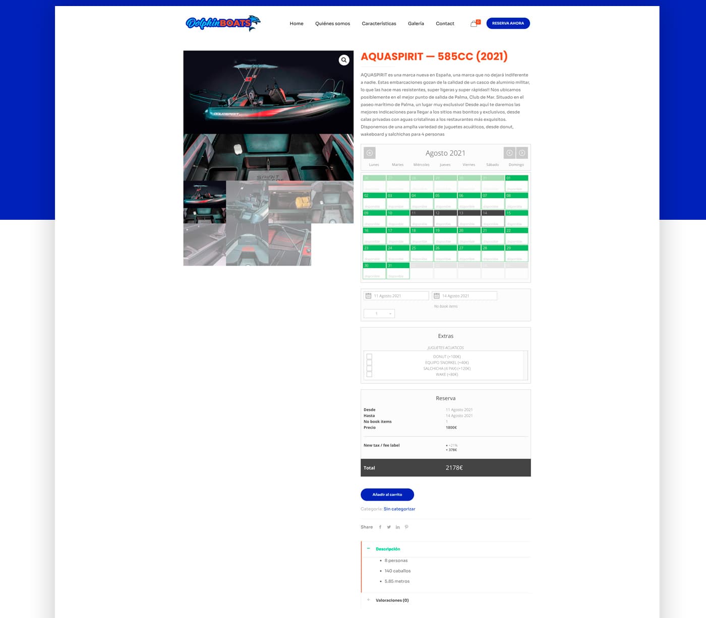Select August 20 on the calendar
706x618 pixels.
[x=469, y=236]
